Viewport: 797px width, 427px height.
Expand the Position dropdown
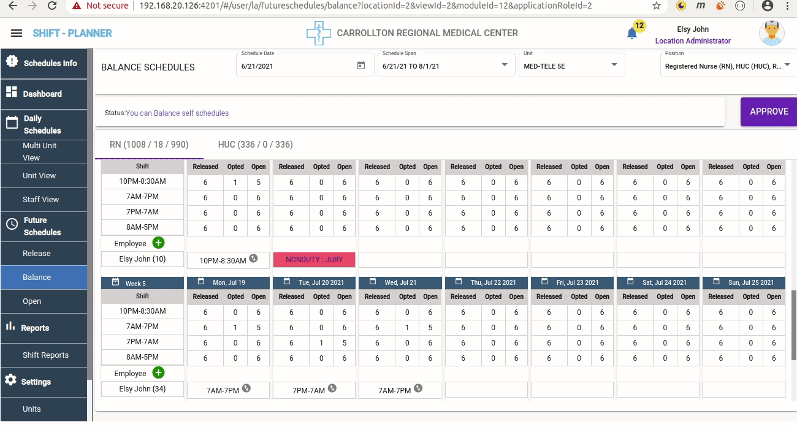pos(787,65)
